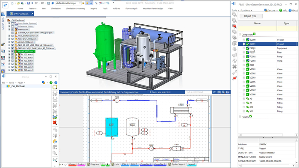
Task: Open the Object type dropdown
Action: point(251,16)
